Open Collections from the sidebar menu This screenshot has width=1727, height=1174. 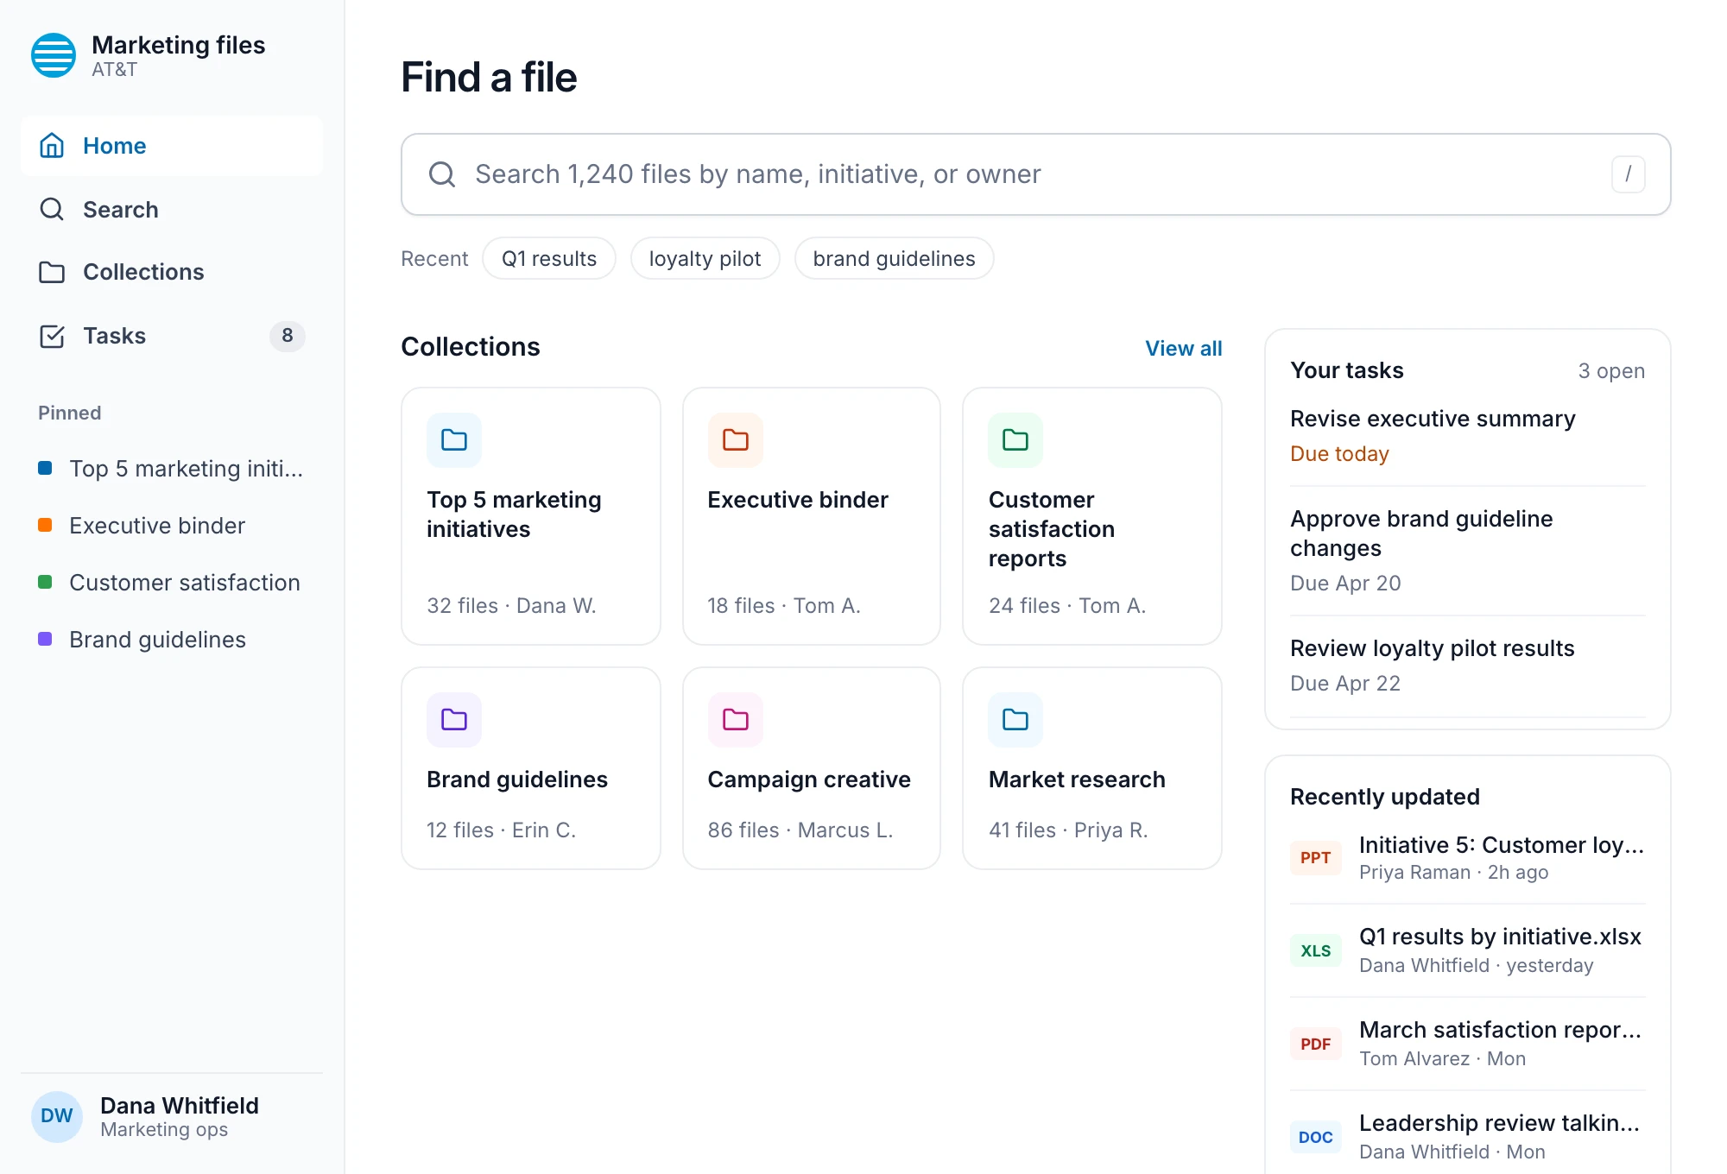[x=172, y=272]
